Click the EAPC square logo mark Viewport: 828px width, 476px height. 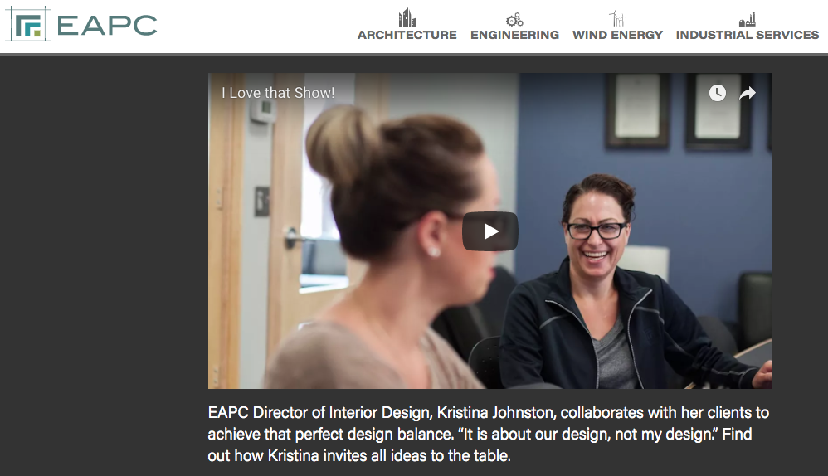tap(28, 24)
